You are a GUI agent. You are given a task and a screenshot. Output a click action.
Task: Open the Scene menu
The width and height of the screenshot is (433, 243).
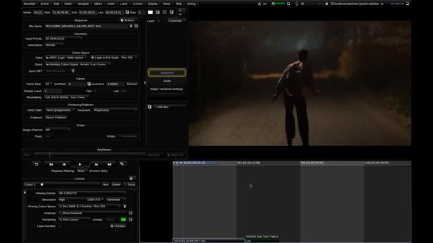click(45, 4)
